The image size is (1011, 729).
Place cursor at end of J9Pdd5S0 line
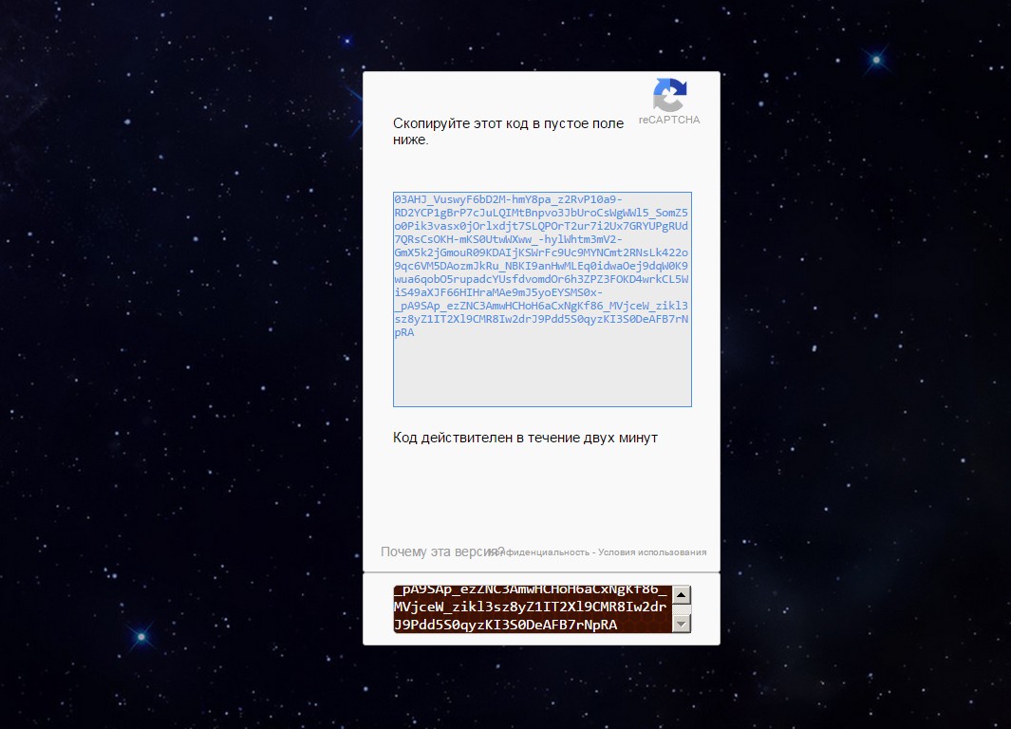tap(618, 625)
